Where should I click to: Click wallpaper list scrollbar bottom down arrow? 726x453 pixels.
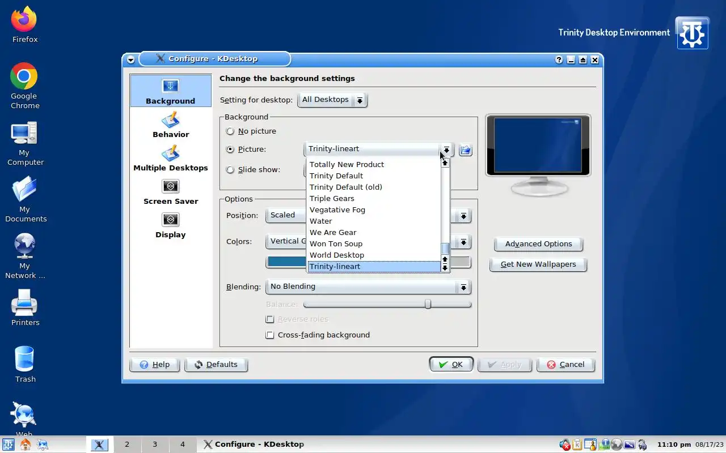tap(445, 268)
